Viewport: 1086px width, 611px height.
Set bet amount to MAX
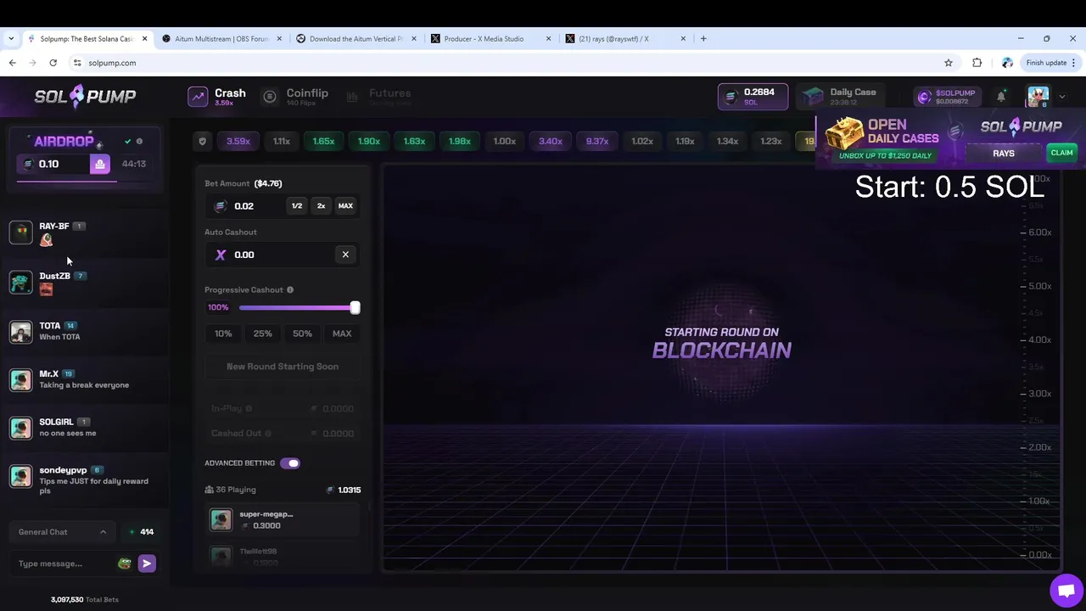tap(345, 205)
